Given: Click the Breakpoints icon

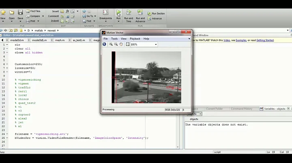Looking at the screenshot, I should point(105,12).
